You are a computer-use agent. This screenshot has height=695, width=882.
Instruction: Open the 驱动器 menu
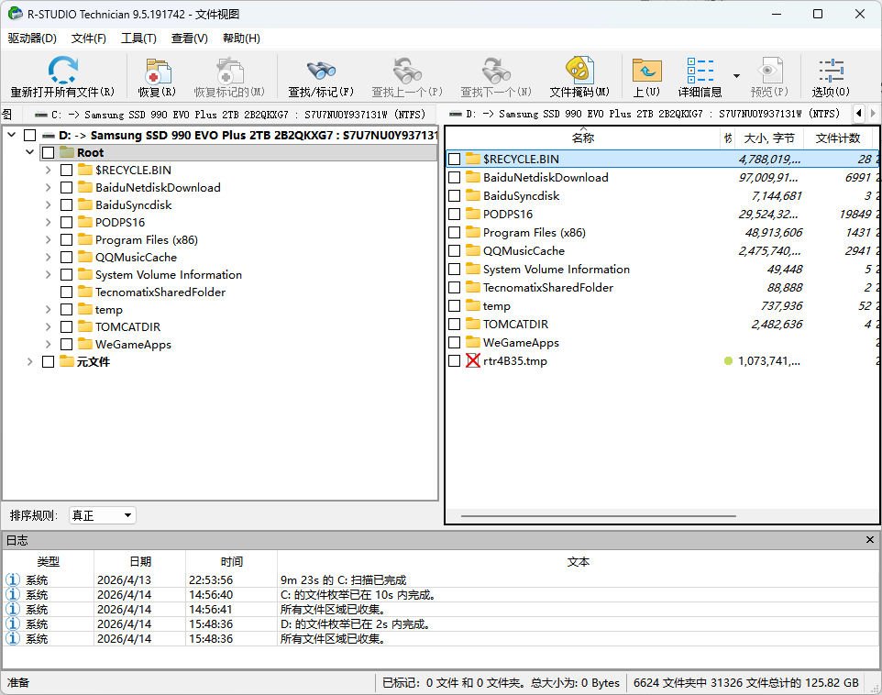click(32, 37)
